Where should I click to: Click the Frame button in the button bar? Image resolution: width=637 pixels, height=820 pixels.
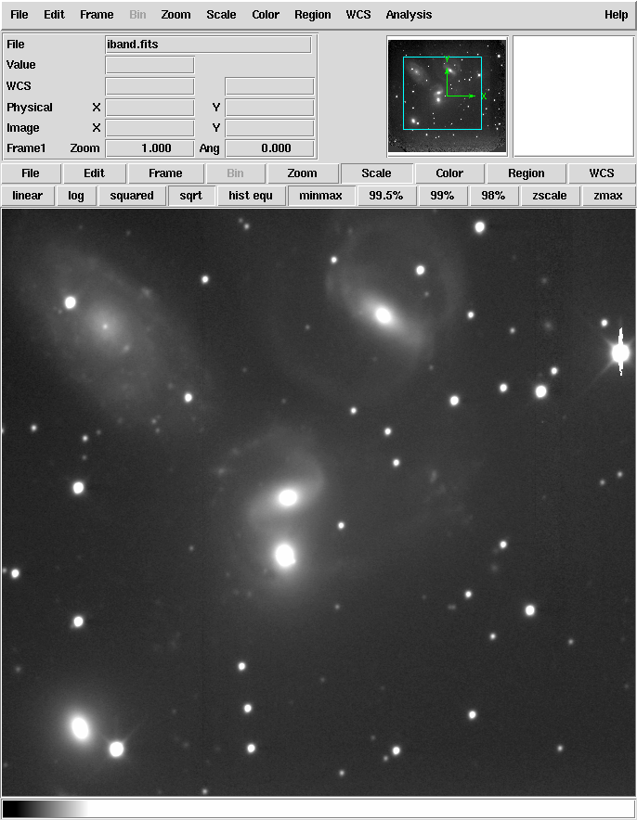(165, 173)
